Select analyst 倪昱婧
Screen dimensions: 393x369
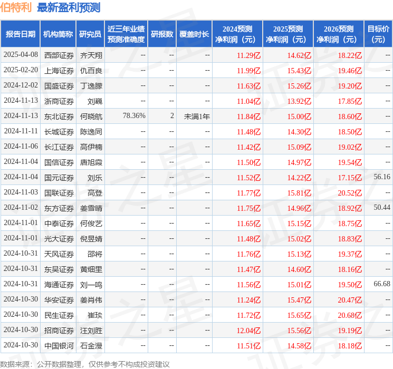(x=91, y=239)
